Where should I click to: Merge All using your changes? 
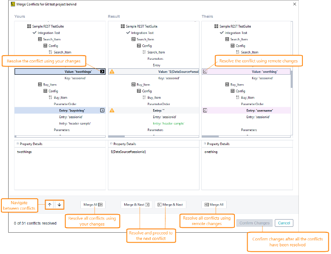pos(93,205)
